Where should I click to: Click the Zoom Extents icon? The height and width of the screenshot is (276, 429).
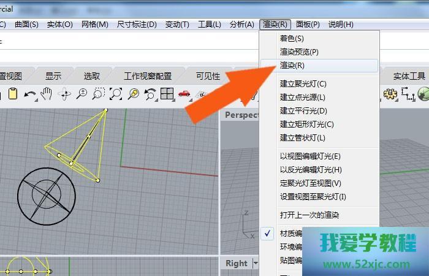[116, 94]
